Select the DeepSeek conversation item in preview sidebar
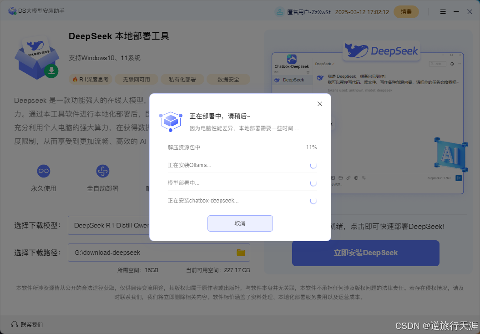This screenshot has height=334, width=480. 293,80
